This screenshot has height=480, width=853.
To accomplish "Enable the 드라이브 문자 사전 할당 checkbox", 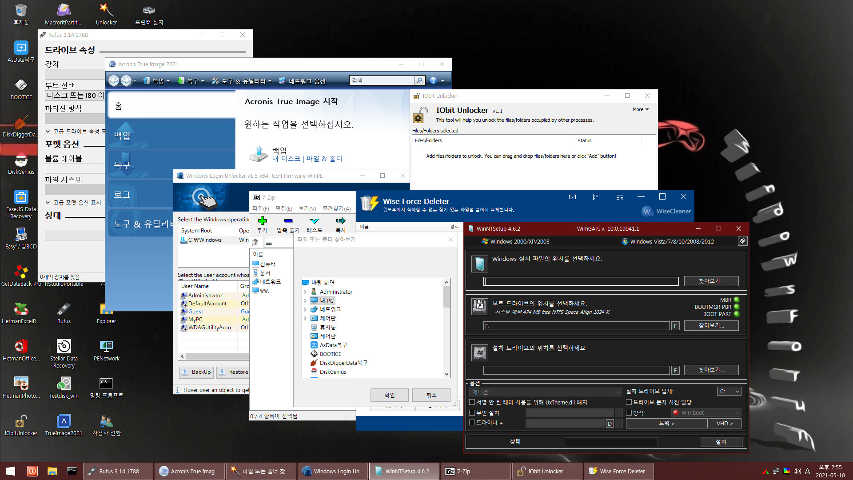I will [629, 402].
